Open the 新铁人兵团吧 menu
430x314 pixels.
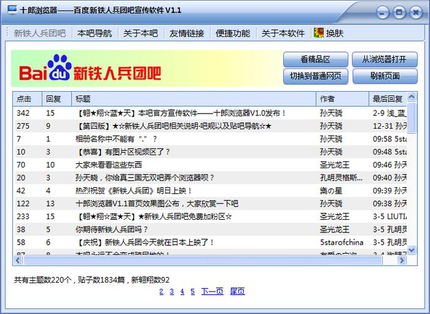click(x=39, y=33)
